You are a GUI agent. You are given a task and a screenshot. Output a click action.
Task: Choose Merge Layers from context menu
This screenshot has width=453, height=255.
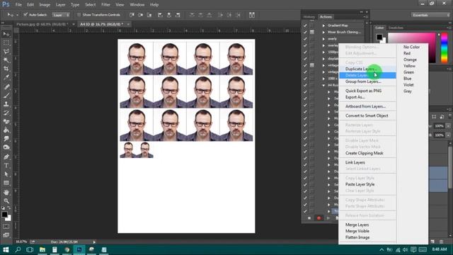(x=357, y=225)
